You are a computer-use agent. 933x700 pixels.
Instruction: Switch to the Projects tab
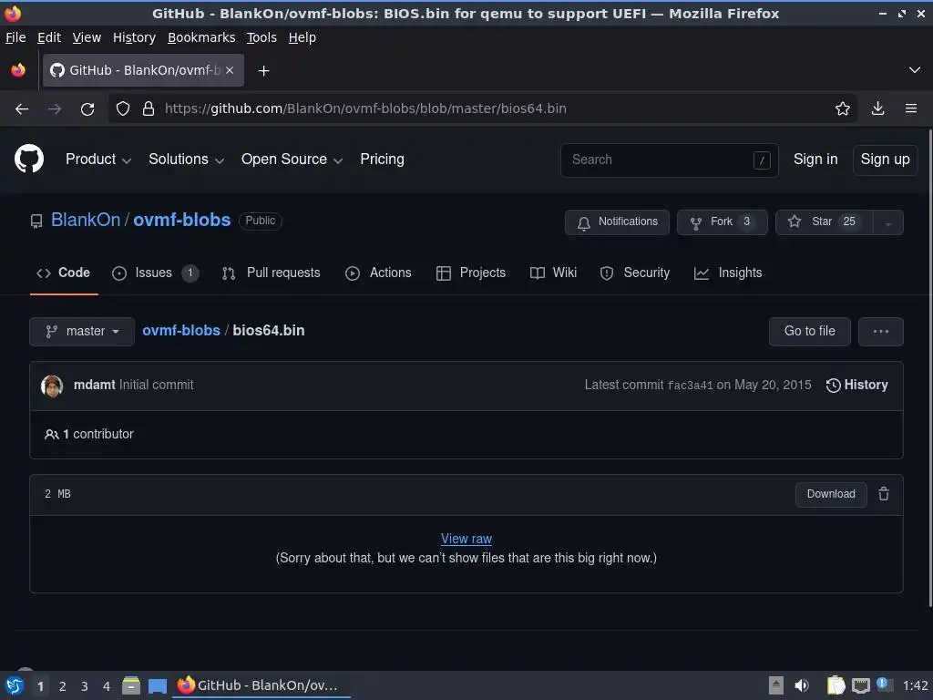pos(471,273)
